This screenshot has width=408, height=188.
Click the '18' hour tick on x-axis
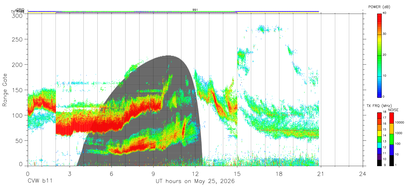279,173
